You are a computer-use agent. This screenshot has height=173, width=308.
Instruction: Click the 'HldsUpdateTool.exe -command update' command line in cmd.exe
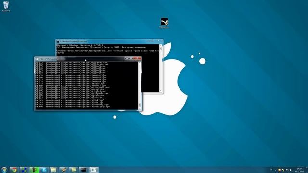pos(108,51)
